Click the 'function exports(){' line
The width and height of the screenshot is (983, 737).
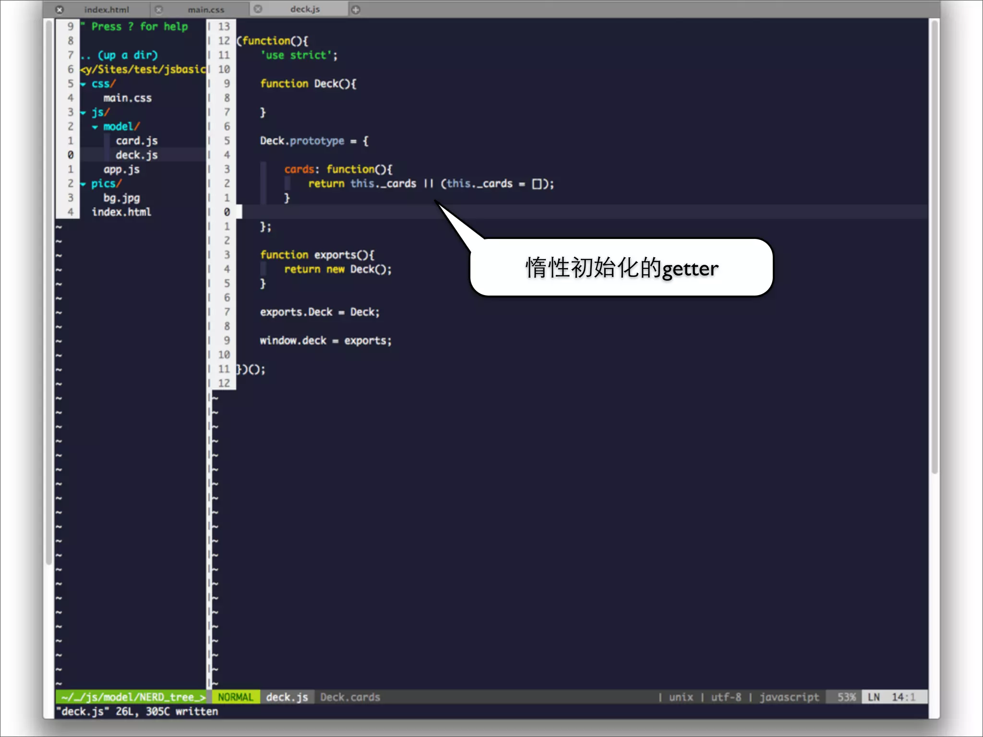[x=317, y=255]
